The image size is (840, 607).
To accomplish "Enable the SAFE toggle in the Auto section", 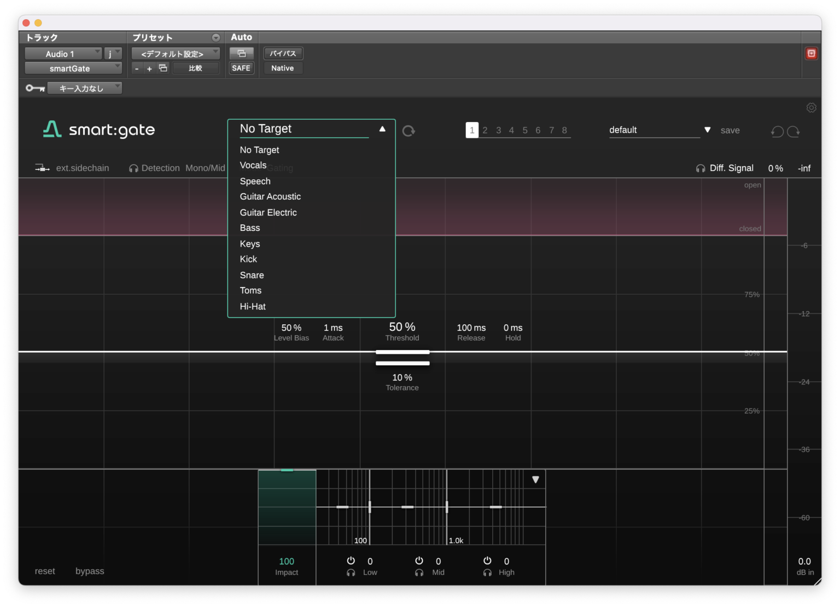I will 241,68.
